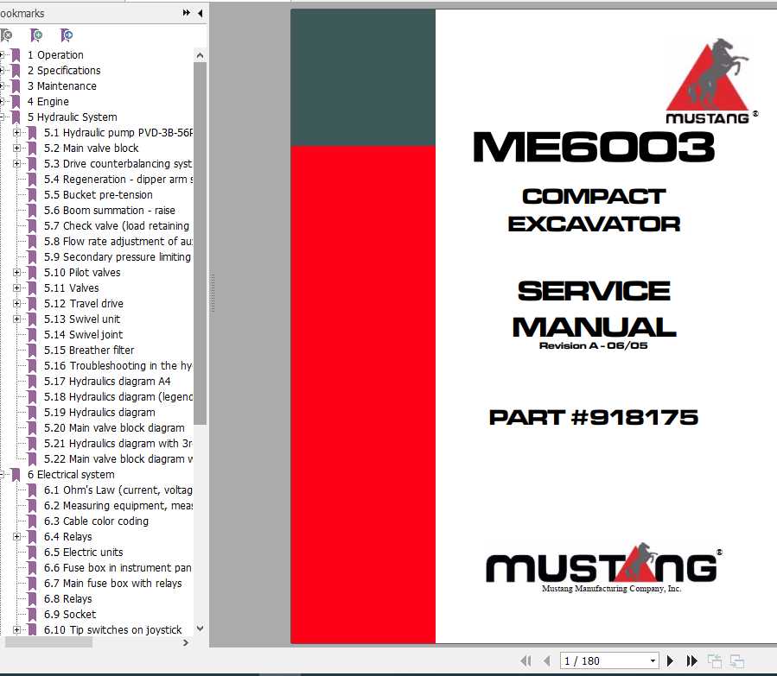This screenshot has height=676, width=777.
Task: Open 5.20 Main valve block diagram
Action: click(x=114, y=427)
